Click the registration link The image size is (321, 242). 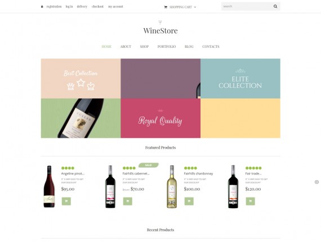click(54, 7)
